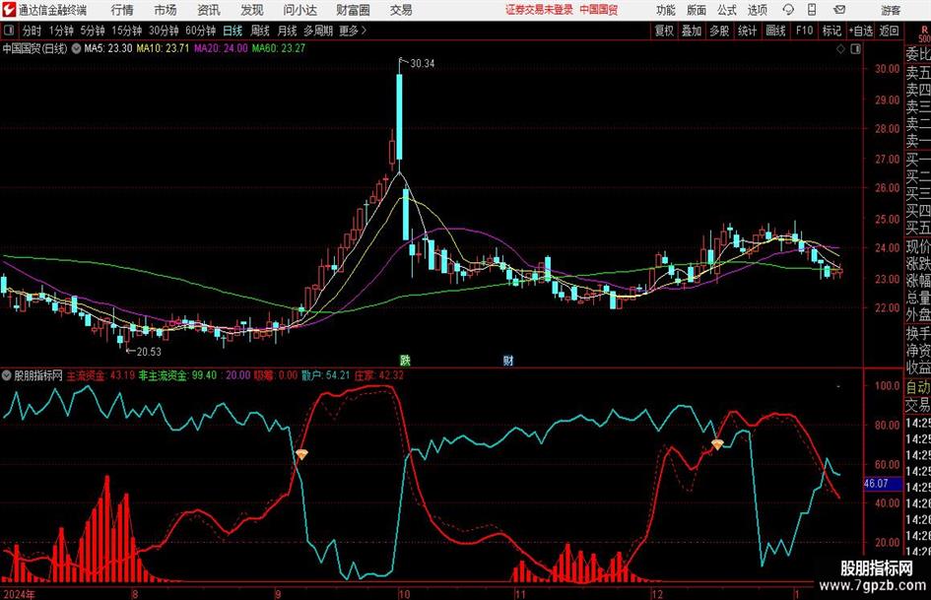Open the 发现 menu

pyautogui.click(x=252, y=10)
